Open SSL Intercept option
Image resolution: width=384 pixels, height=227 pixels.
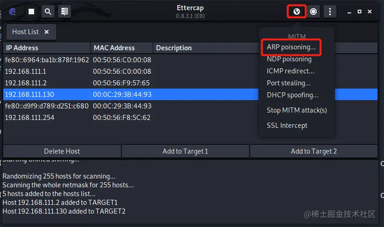(287, 125)
